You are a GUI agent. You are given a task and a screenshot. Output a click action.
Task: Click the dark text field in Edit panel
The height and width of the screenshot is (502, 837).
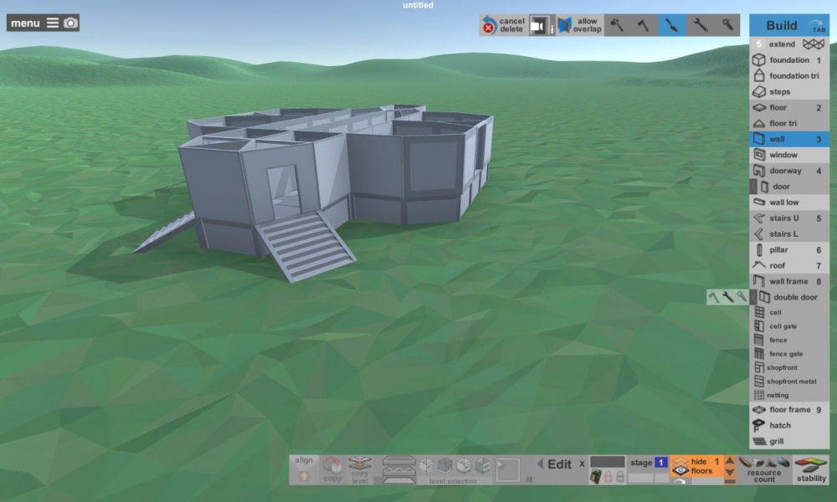[x=607, y=462]
